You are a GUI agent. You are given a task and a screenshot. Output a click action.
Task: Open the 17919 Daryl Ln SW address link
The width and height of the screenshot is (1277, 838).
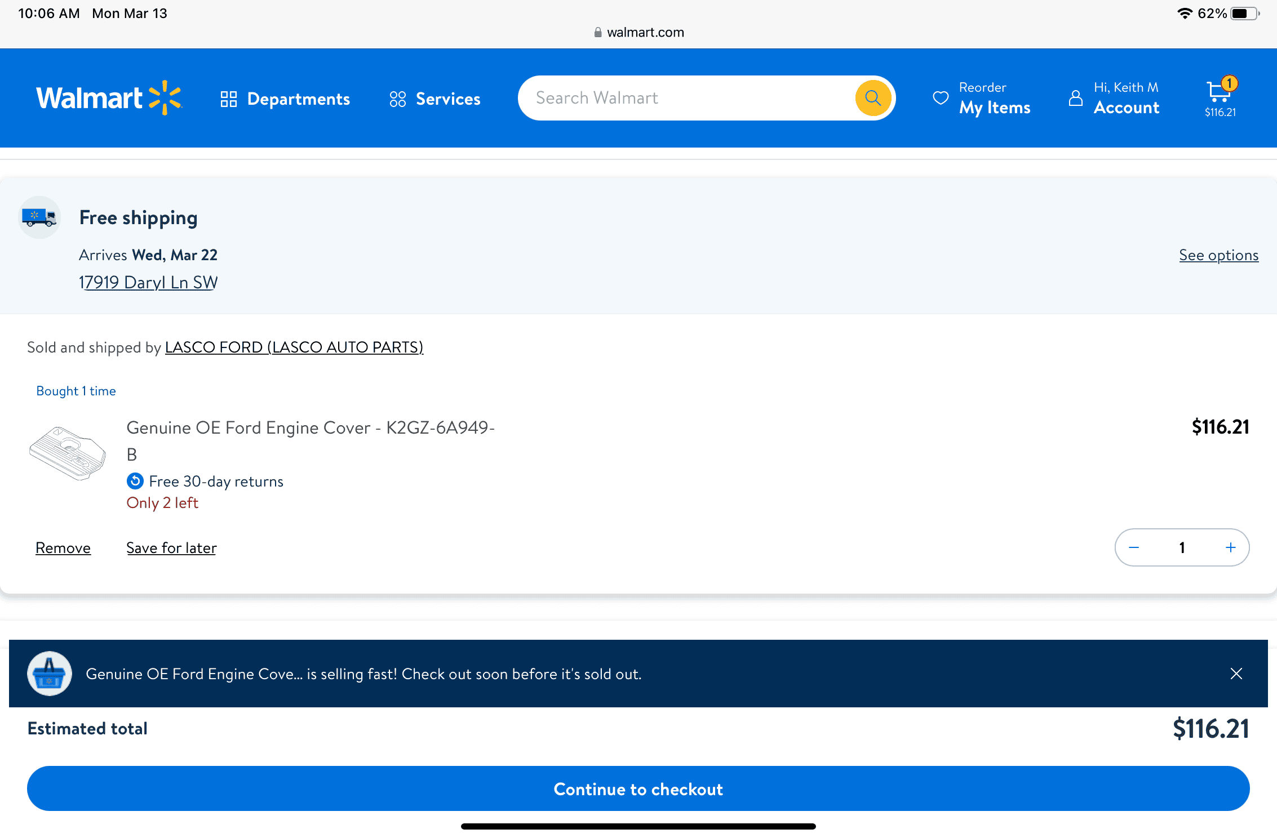148,282
